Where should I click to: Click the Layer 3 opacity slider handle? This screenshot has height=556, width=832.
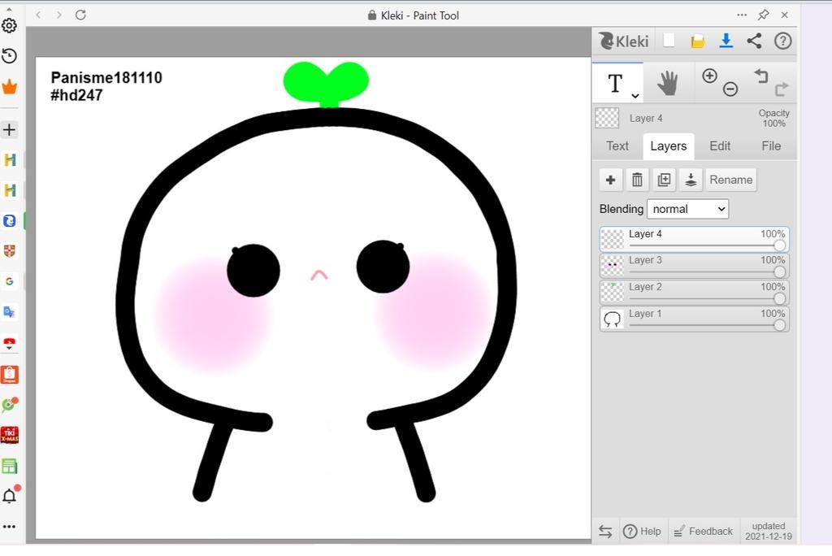[x=779, y=271]
